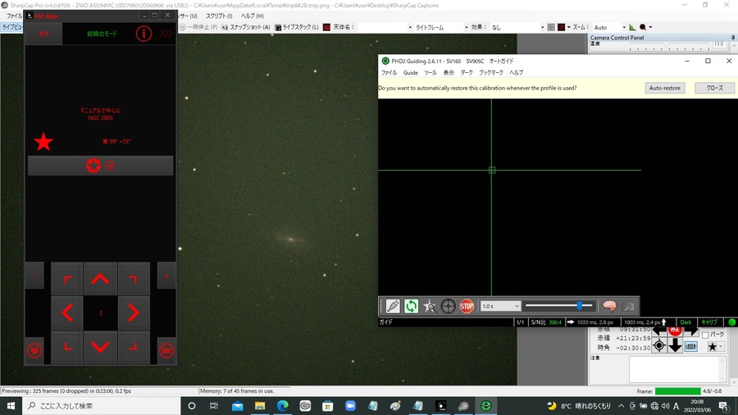Slew right with PAE Align arrow

pyautogui.click(x=134, y=313)
